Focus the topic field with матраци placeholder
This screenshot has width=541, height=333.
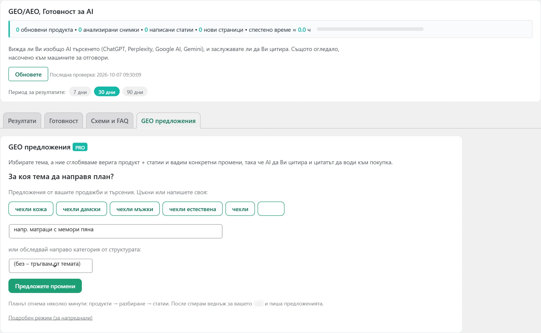[x=116, y=231]
